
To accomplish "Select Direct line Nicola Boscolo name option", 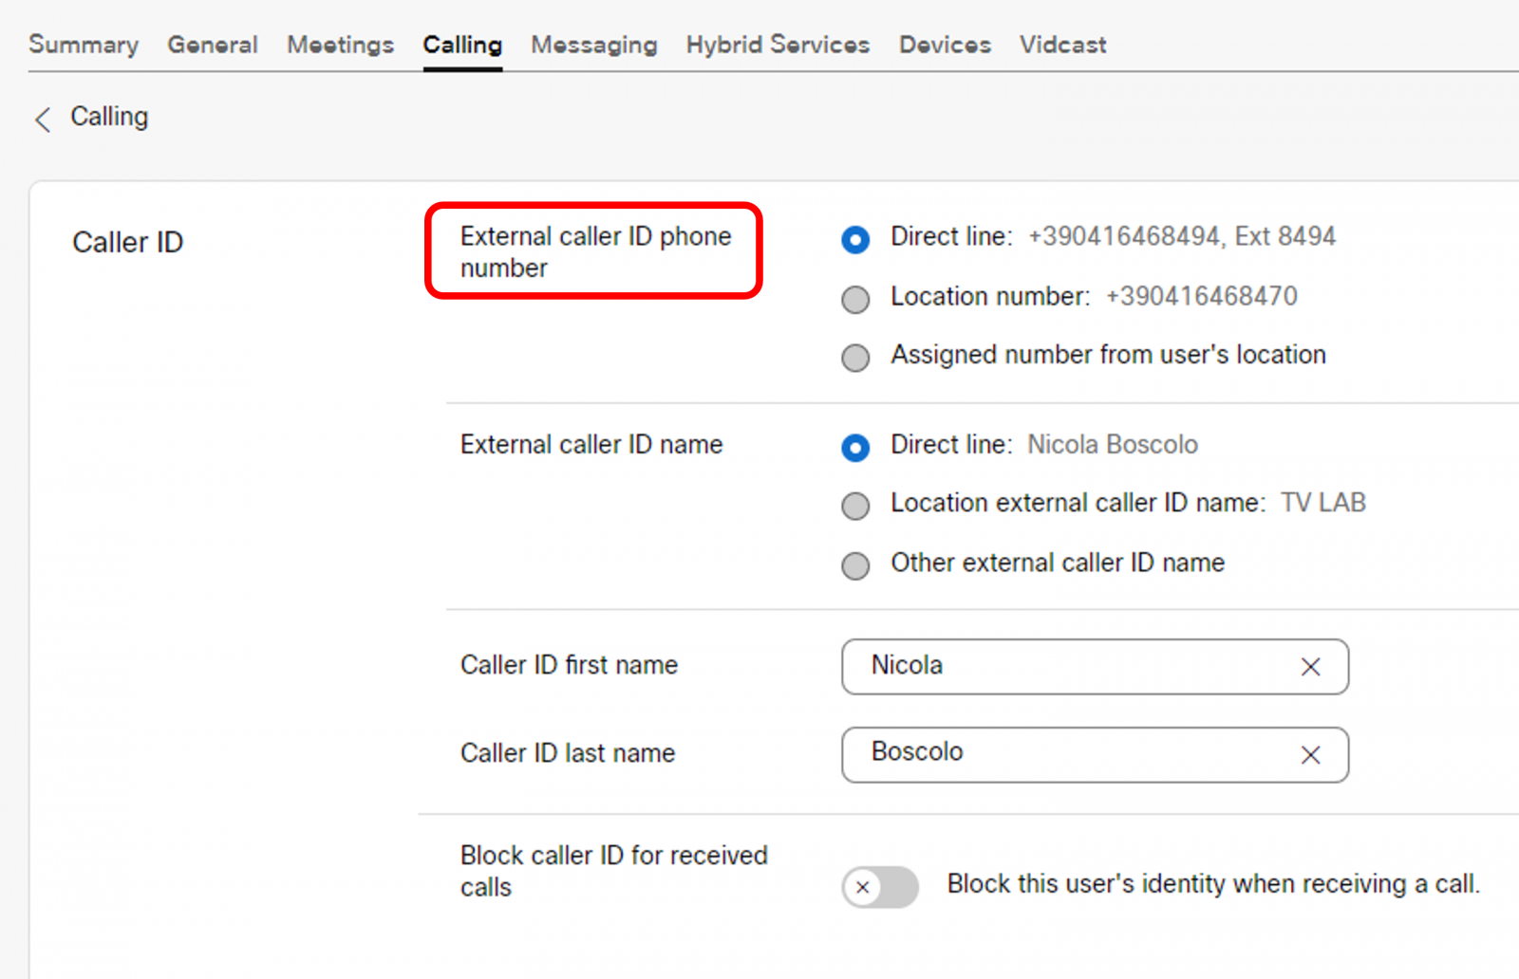I will click(x=855, y=448).
